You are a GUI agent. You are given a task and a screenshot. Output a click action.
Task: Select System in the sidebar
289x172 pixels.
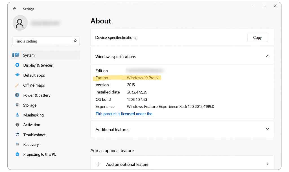46,55
